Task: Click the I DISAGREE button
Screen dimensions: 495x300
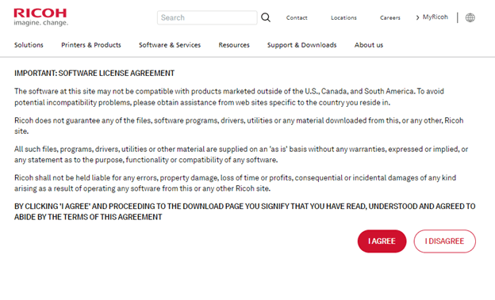Action: tap(444, 241)
